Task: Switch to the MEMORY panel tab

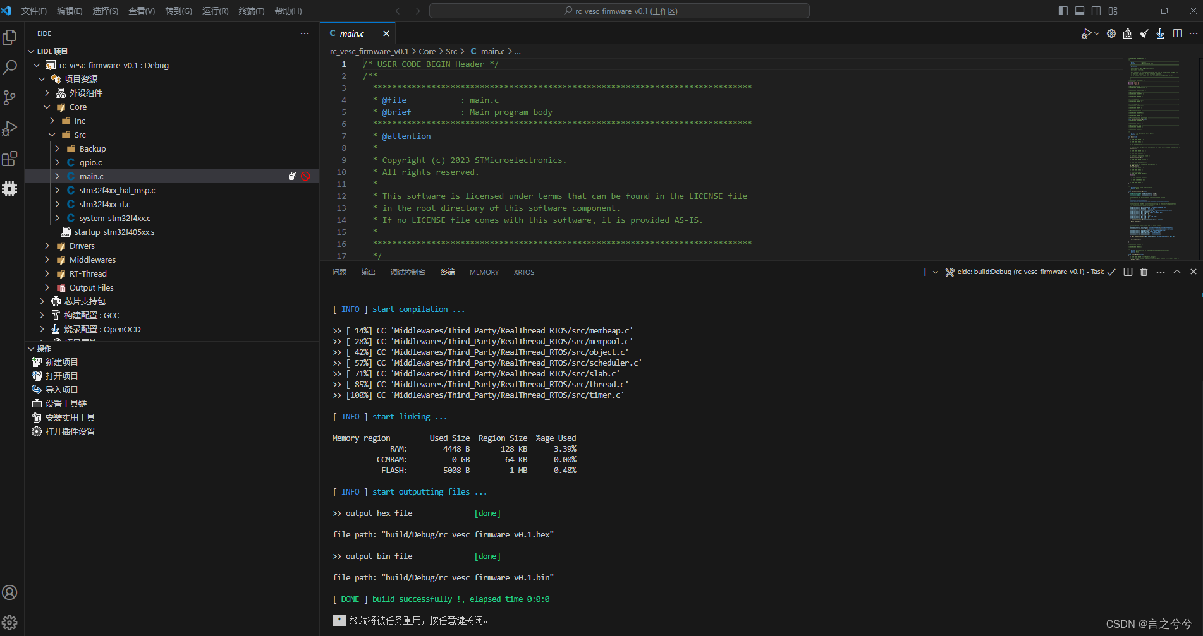Action: (x=484, y=272)
